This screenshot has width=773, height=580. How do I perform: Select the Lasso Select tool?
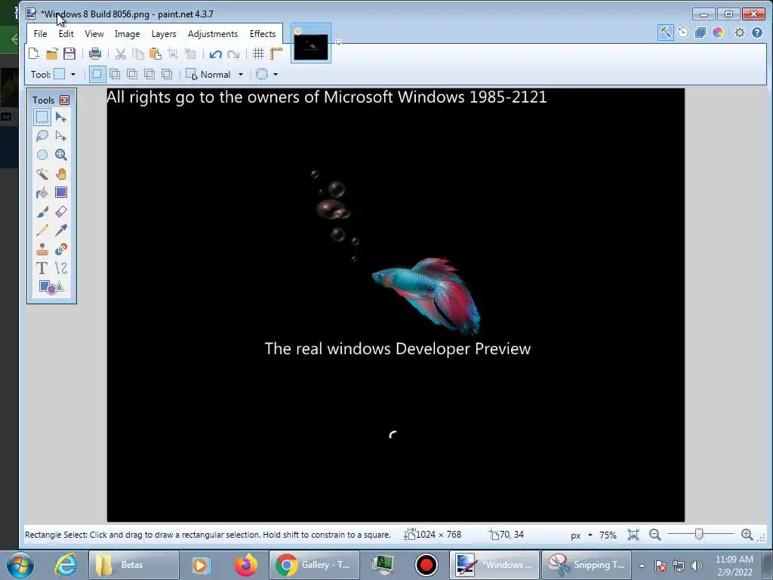(42, 136)
